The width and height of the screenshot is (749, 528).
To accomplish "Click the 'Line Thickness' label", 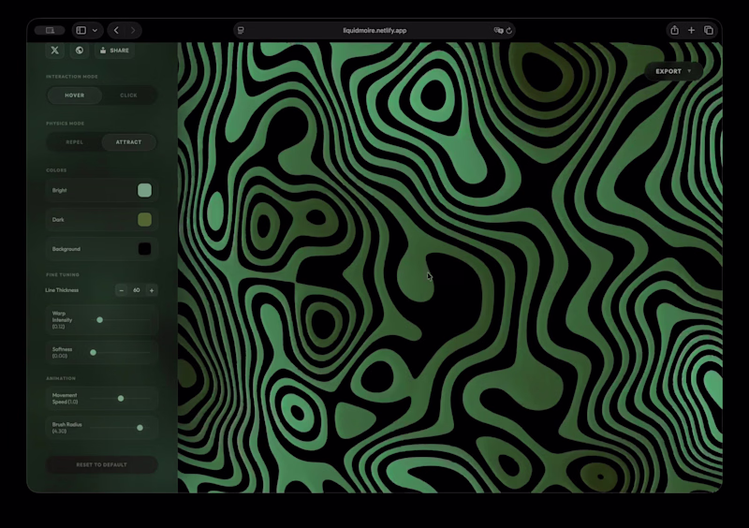I will coord(62,290).
